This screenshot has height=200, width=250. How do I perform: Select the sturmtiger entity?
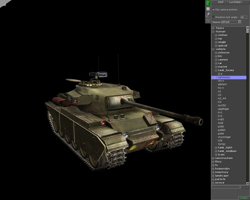click(x=224, y=137)
